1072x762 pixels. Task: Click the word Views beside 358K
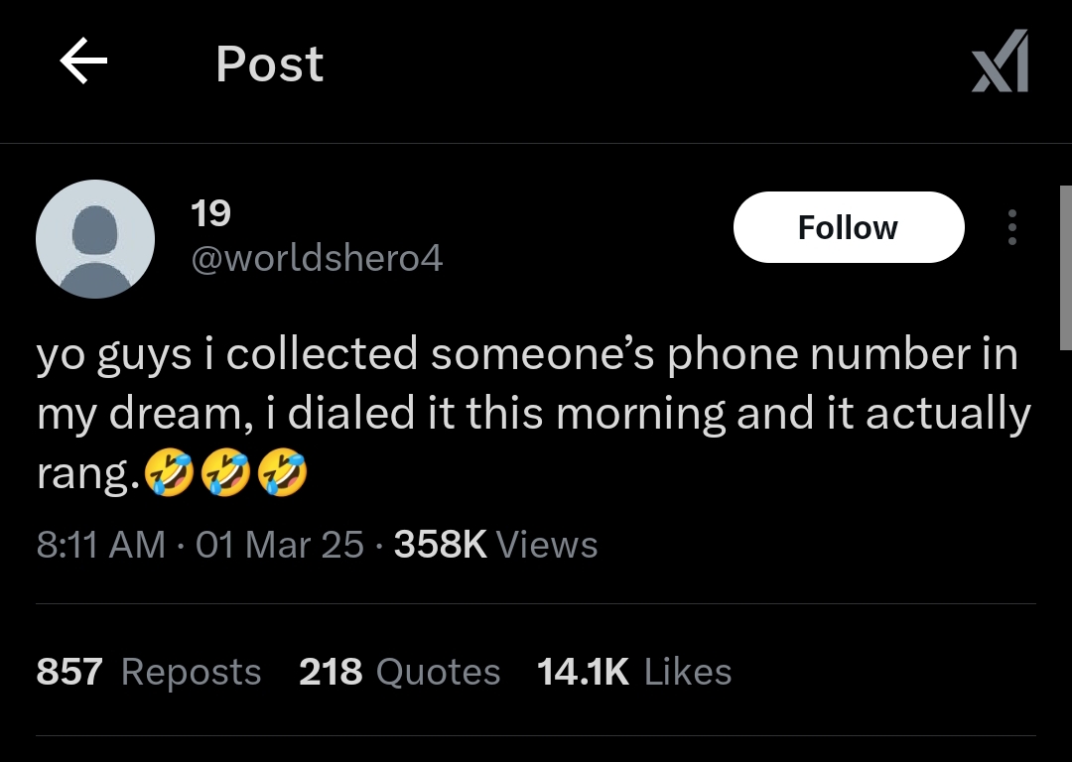(x=546, y=545)
